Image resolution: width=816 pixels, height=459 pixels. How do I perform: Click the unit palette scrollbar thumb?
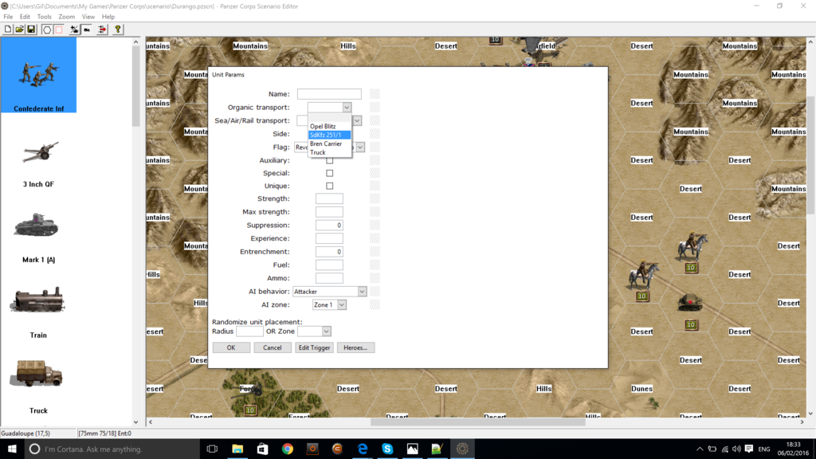pos(135,86)
